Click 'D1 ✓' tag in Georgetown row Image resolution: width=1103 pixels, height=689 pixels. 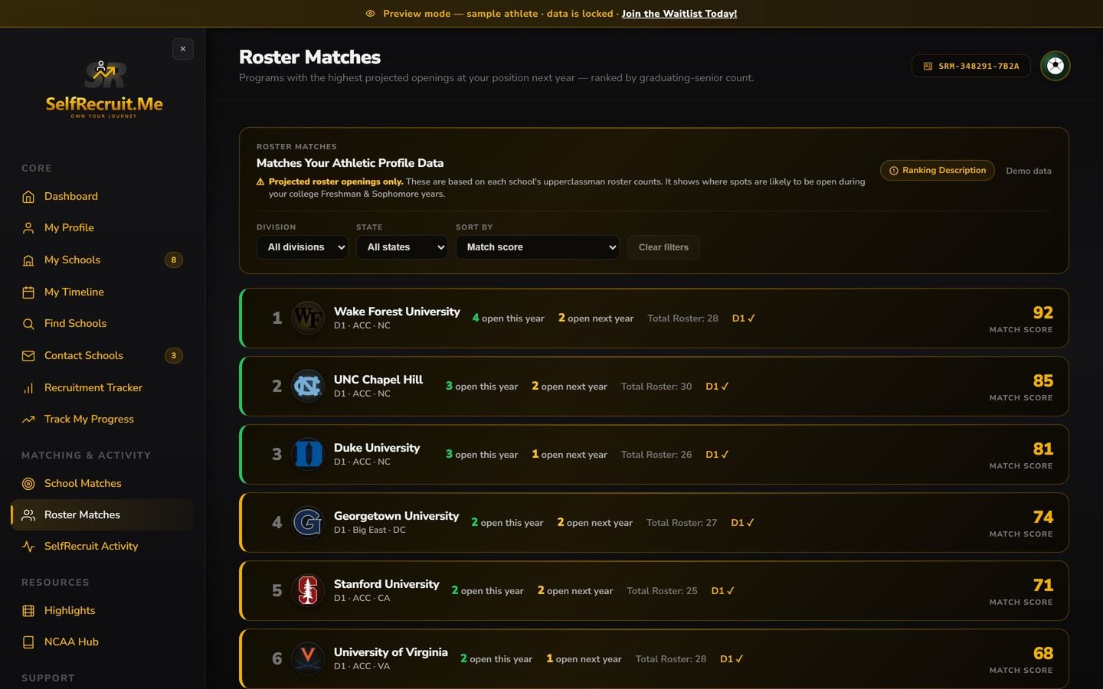point(743,523)
